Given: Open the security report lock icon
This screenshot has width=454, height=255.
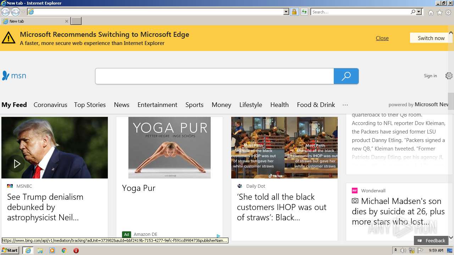Looking at the screenshot, I should [294, 12].
